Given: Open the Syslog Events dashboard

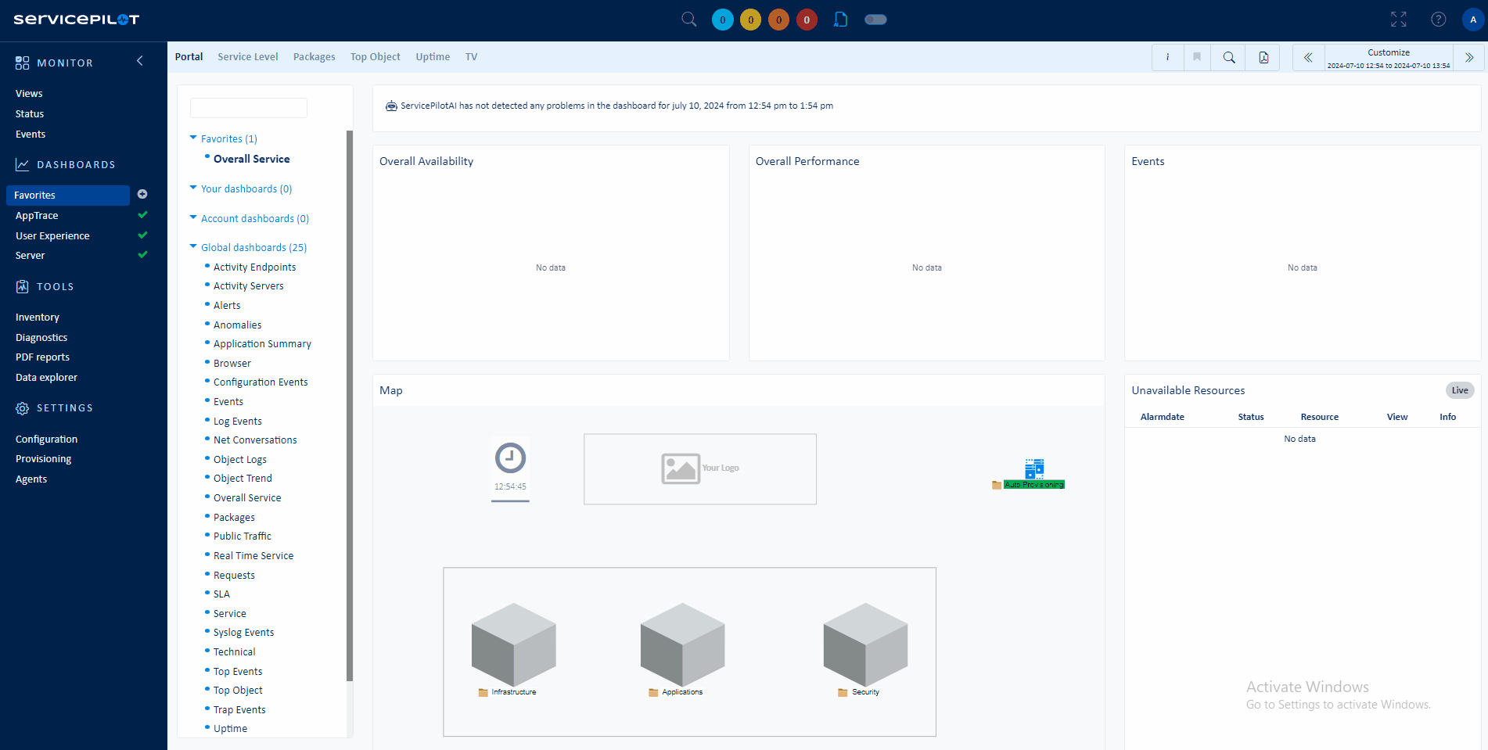Looking at the screenshot, I should click(x=244, y=632).
